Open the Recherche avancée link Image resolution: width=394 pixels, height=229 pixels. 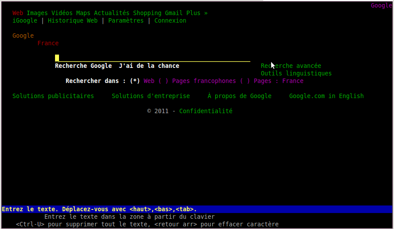[x=291, y=66]
